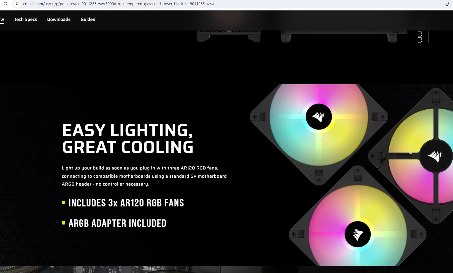Click the install app icon in address bar

pyautogui.click(x=447, y=4)
